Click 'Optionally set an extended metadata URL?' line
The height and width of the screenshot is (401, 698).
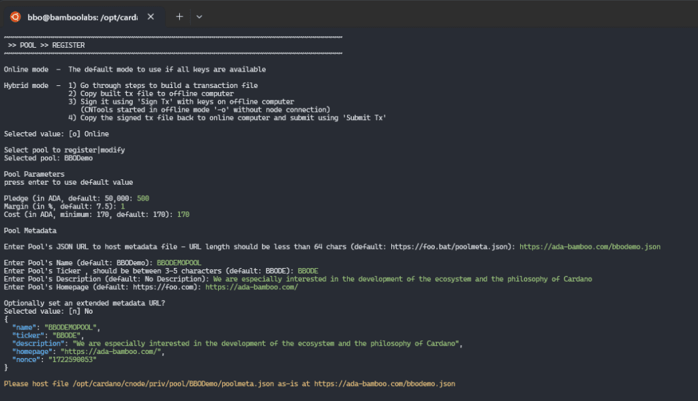click(x=85, y=303)
